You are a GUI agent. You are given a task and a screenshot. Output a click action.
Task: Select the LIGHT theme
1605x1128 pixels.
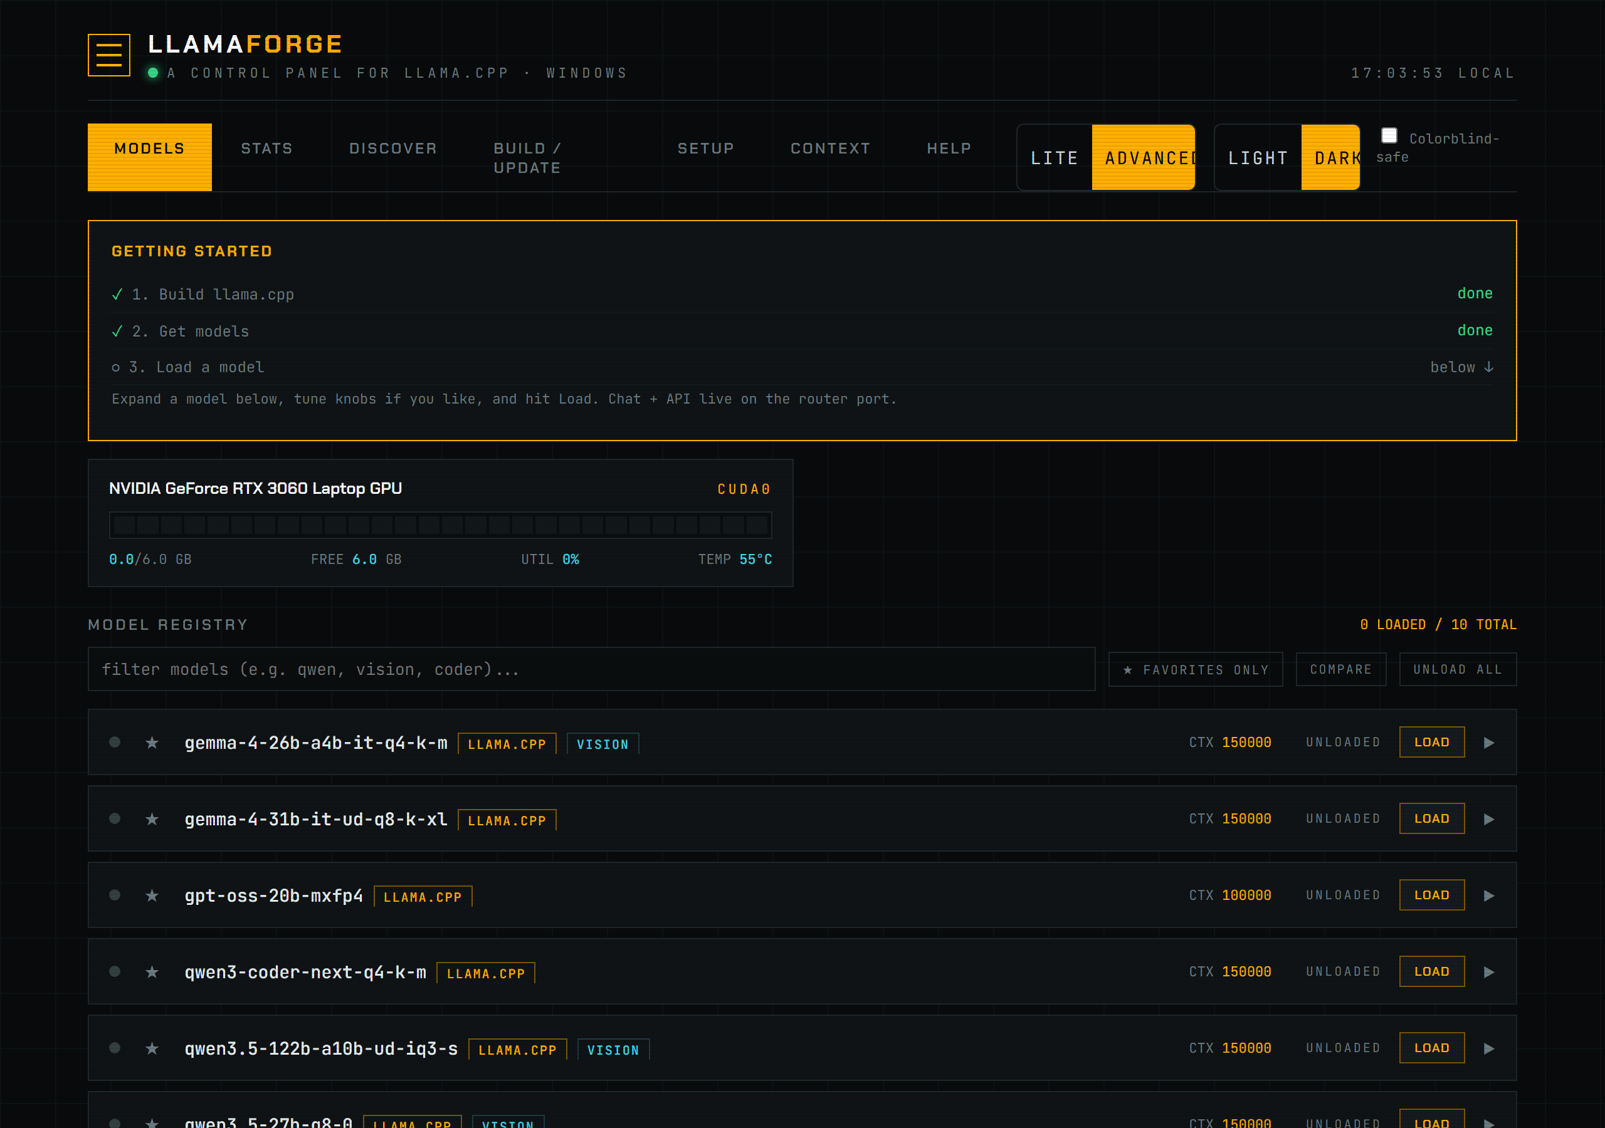click(x=1258, y=158)
